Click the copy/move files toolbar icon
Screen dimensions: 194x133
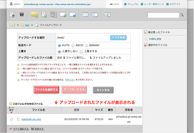54,15
